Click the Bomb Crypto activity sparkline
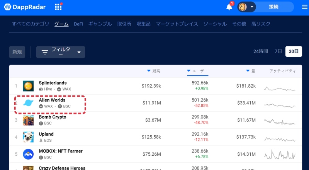This screenshot has width=309, height=170. point(279,122)
